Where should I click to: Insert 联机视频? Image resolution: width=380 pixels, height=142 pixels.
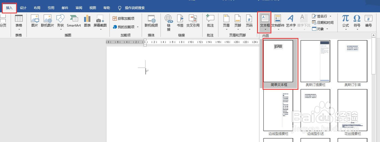(x=151, y=21)
